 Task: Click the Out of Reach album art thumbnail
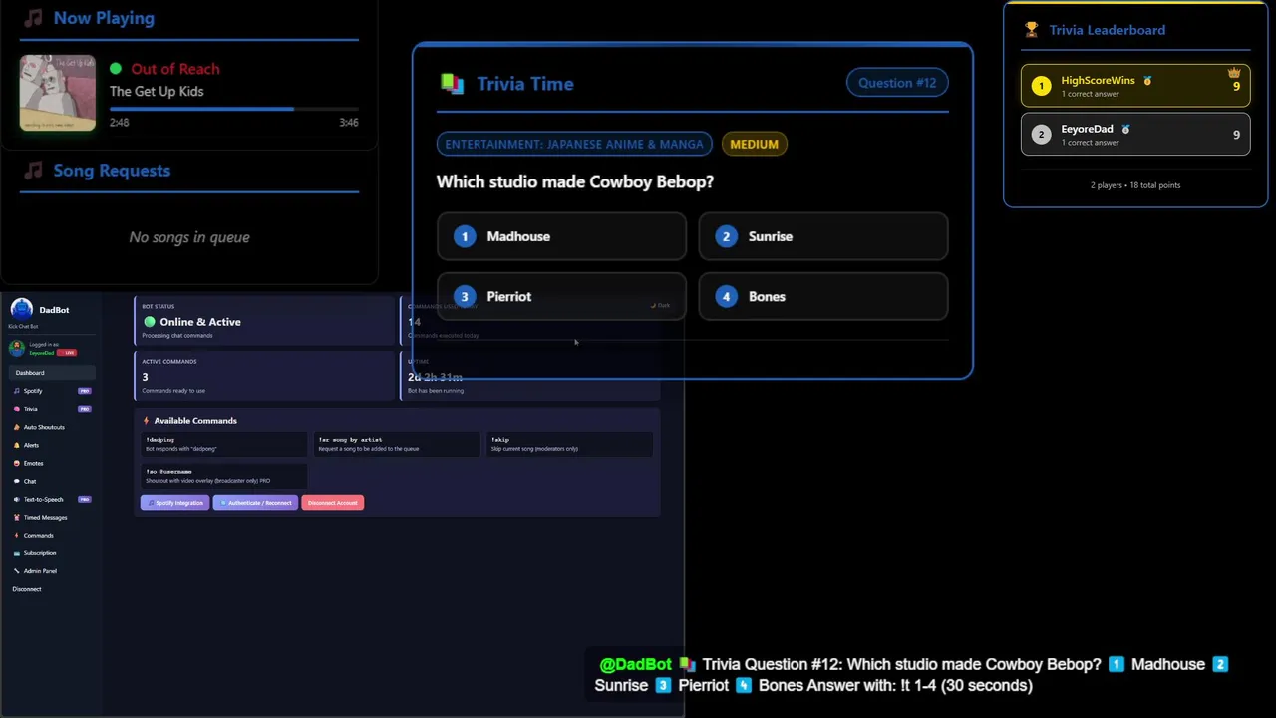tap(58, 93)
